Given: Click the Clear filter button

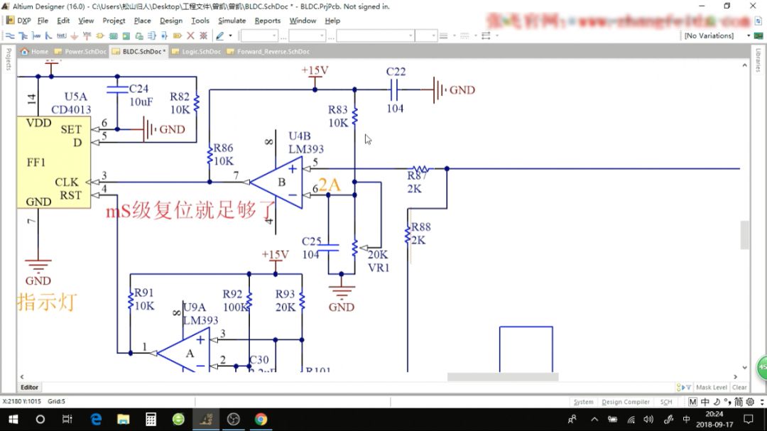Looking at the screenshot, I should tap(739, 387).
